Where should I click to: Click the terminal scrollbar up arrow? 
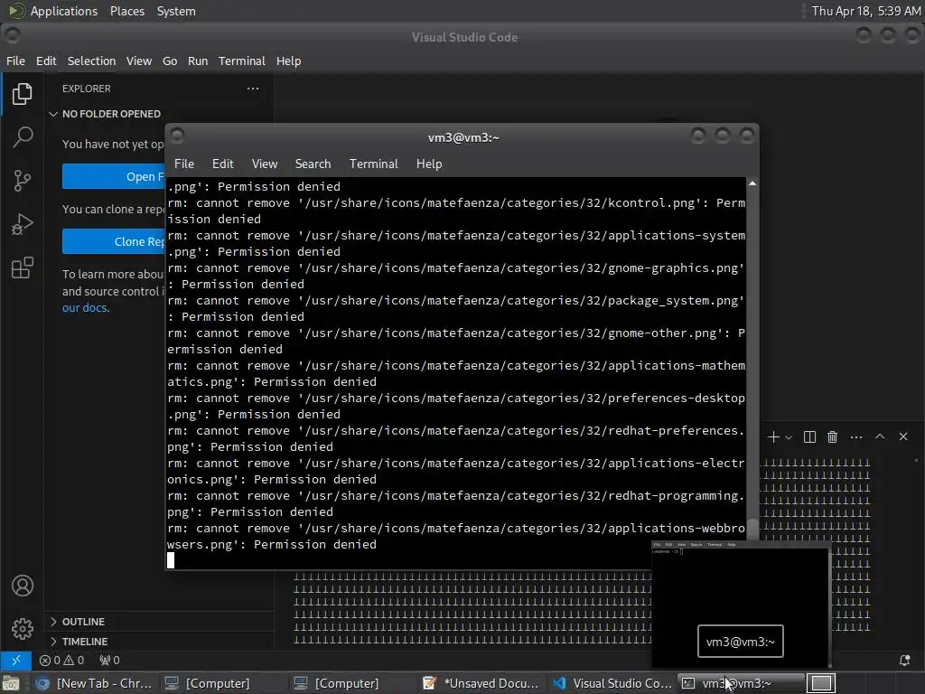tap(752, 183)
